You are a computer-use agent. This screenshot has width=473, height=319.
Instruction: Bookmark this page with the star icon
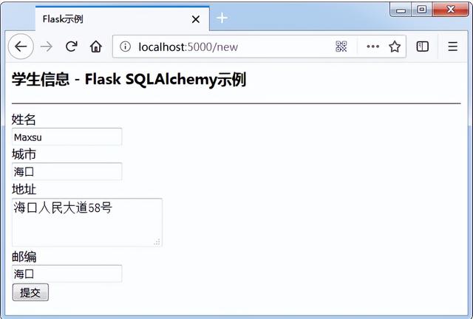pyautogui.click(x=395, y=47)
